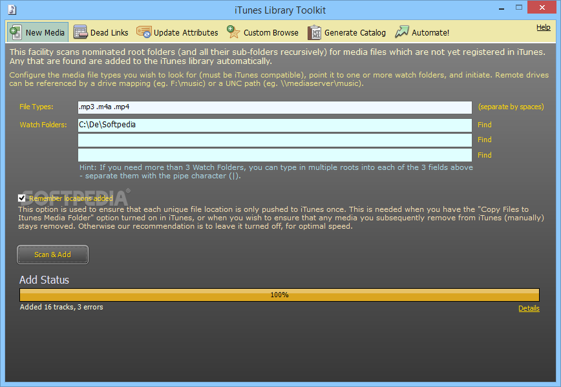The height and width of the screenshot is (387, 561).
Task: Click the Automate! chart icon
Action: pos(402,32)
